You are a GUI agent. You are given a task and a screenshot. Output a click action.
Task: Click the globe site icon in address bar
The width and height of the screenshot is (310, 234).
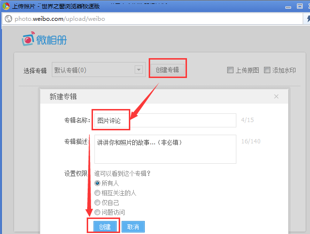coord(8,19)
